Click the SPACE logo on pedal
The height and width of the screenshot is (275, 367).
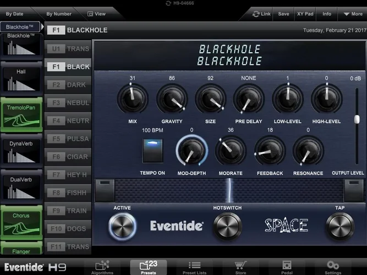click(x=286, y=225)
